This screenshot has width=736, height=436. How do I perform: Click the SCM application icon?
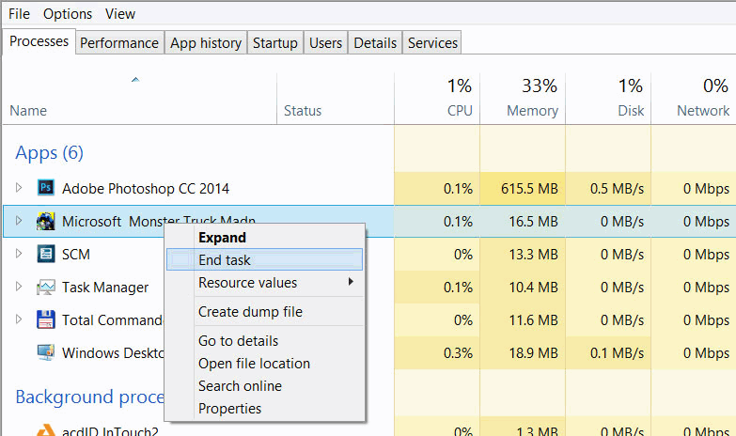coord(46,254)
